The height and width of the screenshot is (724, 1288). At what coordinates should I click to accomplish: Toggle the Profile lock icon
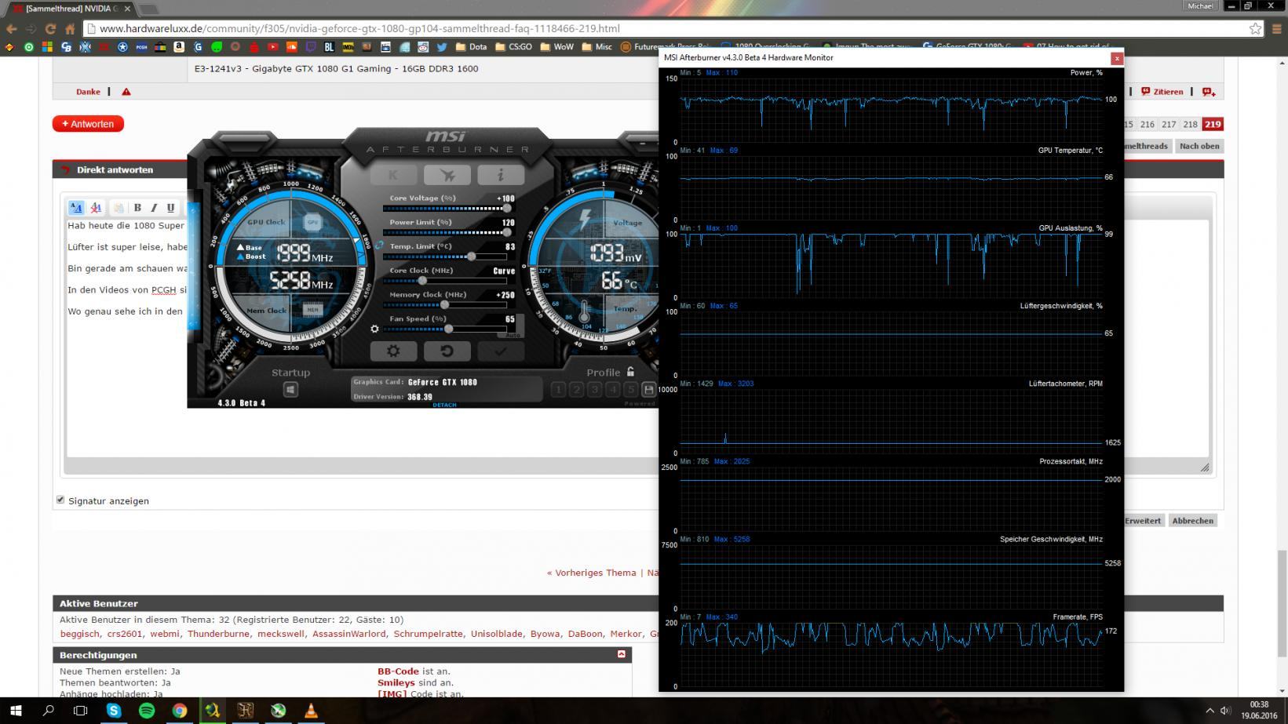(x=630, y=372)
